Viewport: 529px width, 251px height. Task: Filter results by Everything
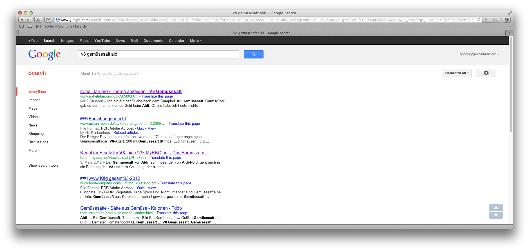(37, 92)
